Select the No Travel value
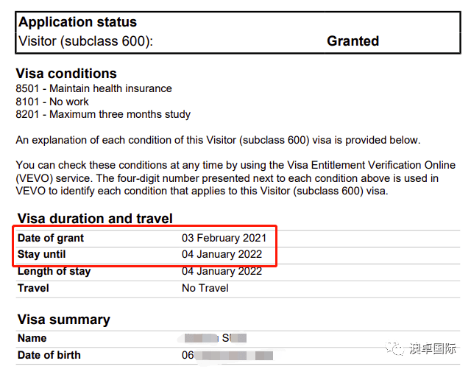Viewport: 471px width, 369px height. (x=205, y=288)
